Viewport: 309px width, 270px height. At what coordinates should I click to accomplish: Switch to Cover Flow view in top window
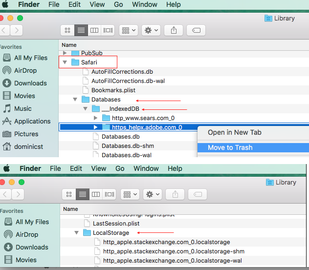click(x=108, y=30)
